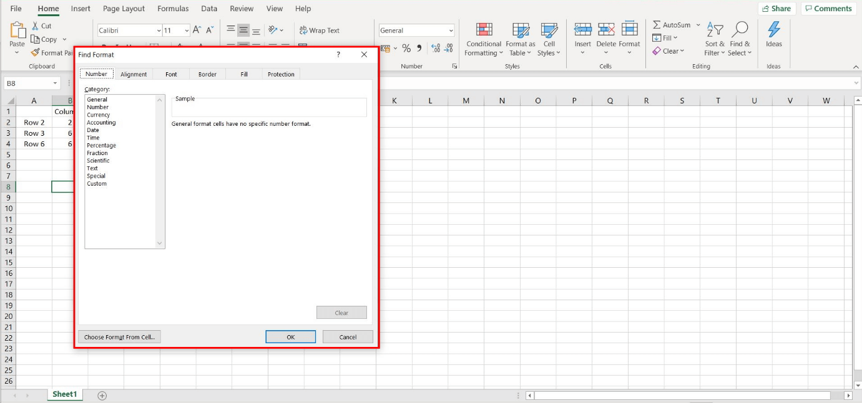Increase font size with the large A icon
Screen dimensions: 862x403
pos(197,30)
